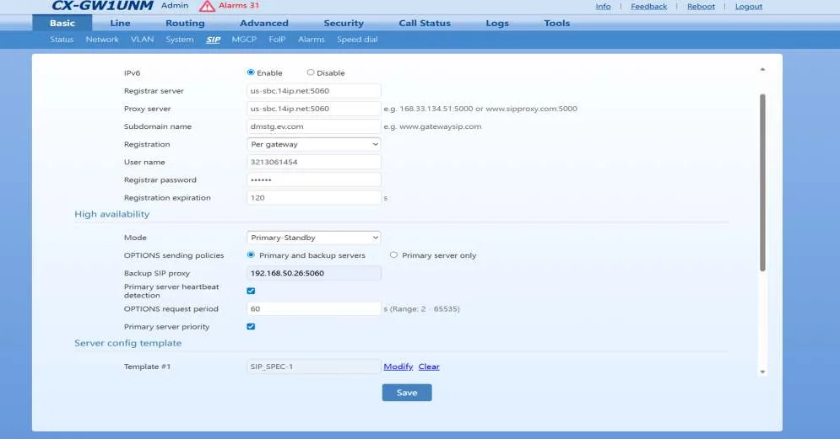The width and height of the screenshot is (840, 439).
Task: Click the OPTIONS request period field
Action: tap(314, 309)
